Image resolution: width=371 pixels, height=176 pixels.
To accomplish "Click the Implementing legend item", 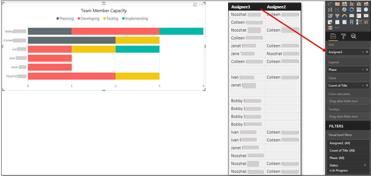I will pyautogui.click(x=135, y=19).
